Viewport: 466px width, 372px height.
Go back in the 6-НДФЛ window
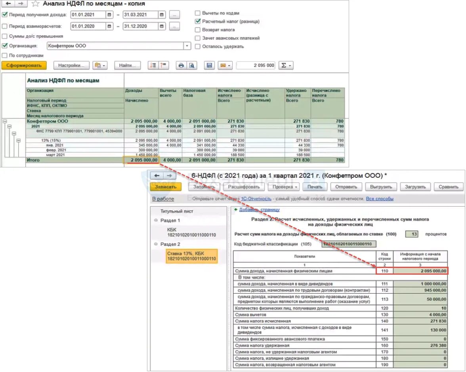tap(157, 176)
